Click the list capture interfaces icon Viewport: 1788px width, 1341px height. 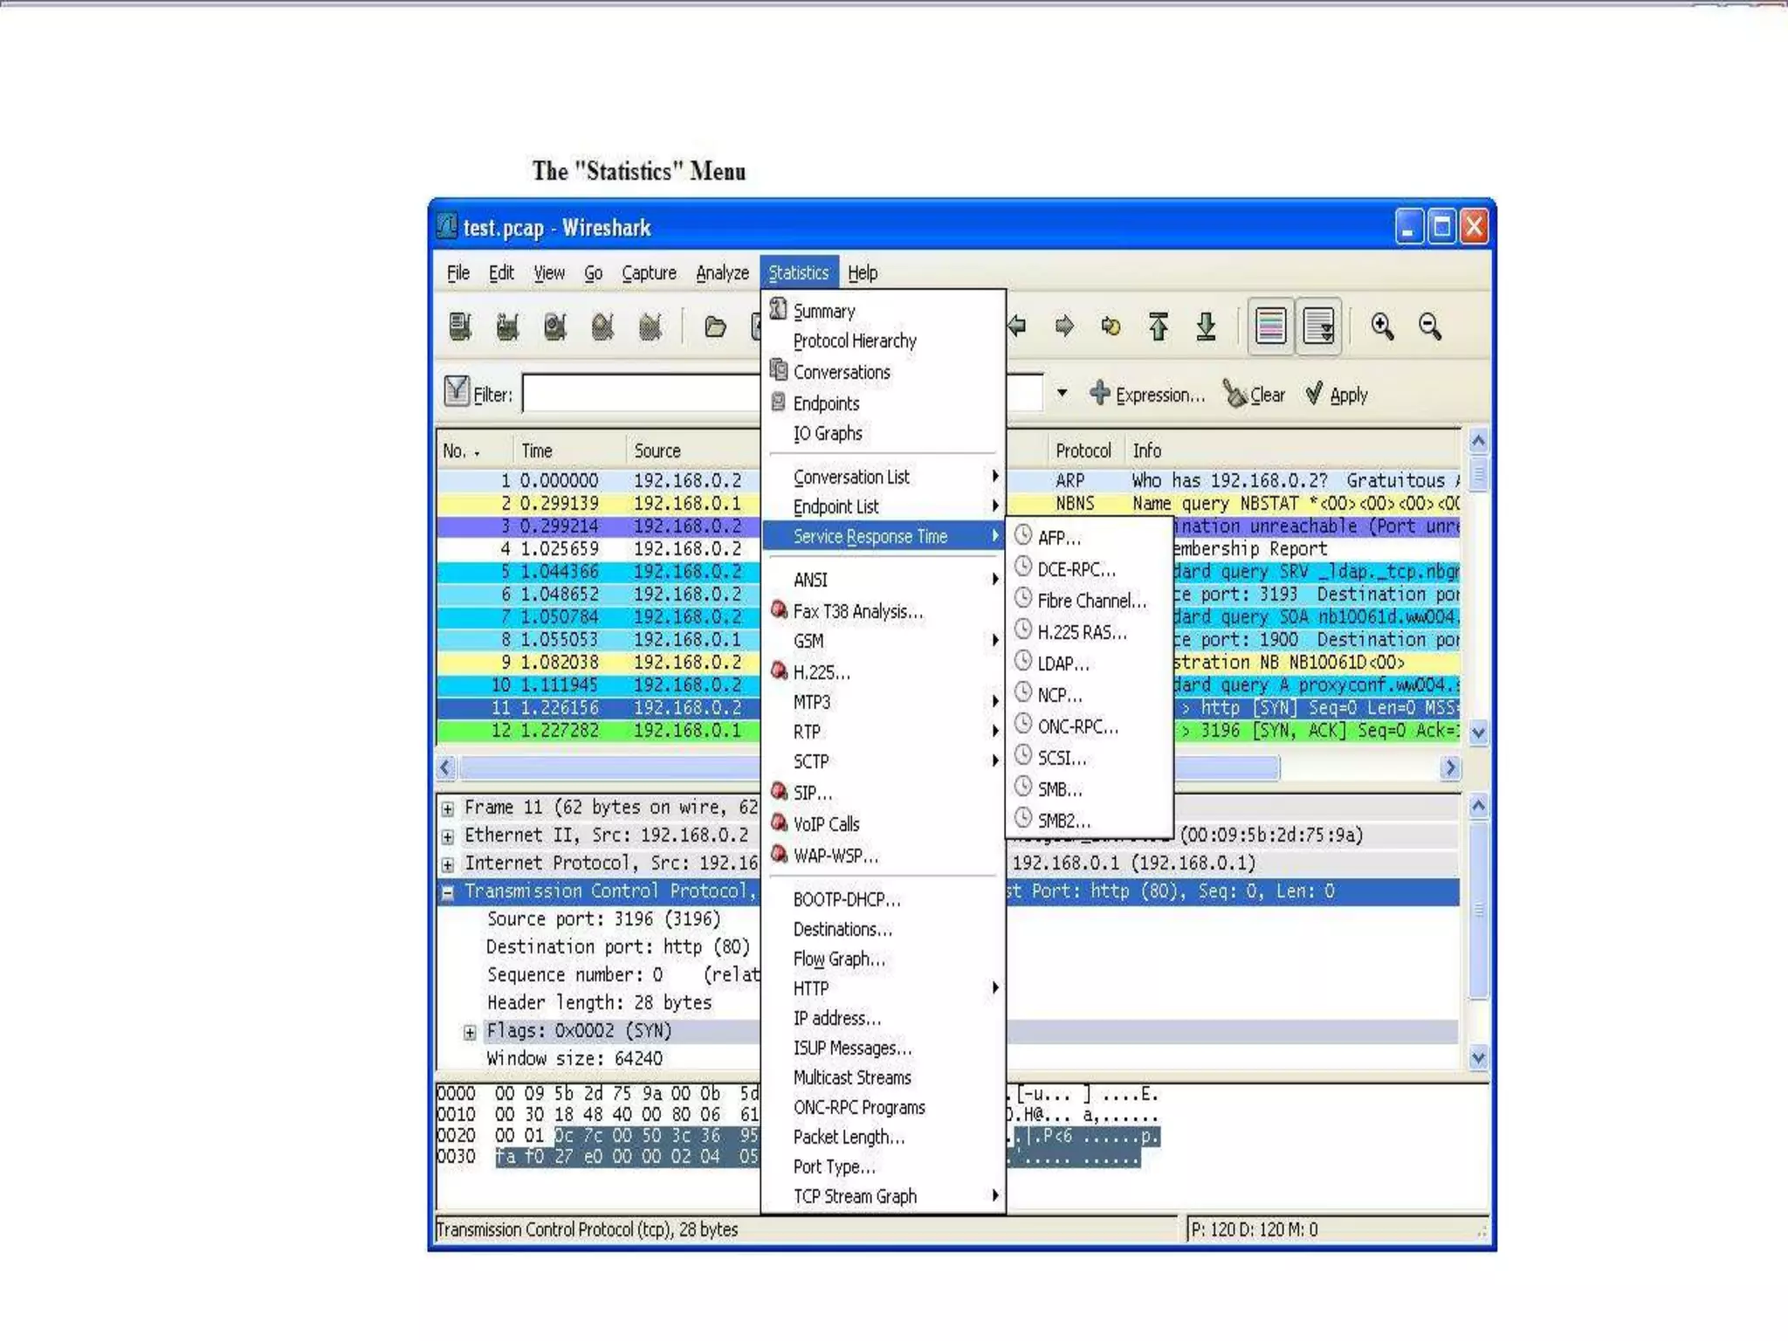click(x=460, y=327)
